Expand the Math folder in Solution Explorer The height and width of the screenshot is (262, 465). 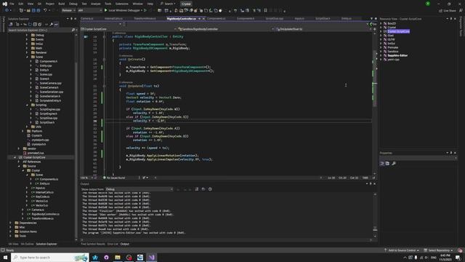(x=27, y=48)
